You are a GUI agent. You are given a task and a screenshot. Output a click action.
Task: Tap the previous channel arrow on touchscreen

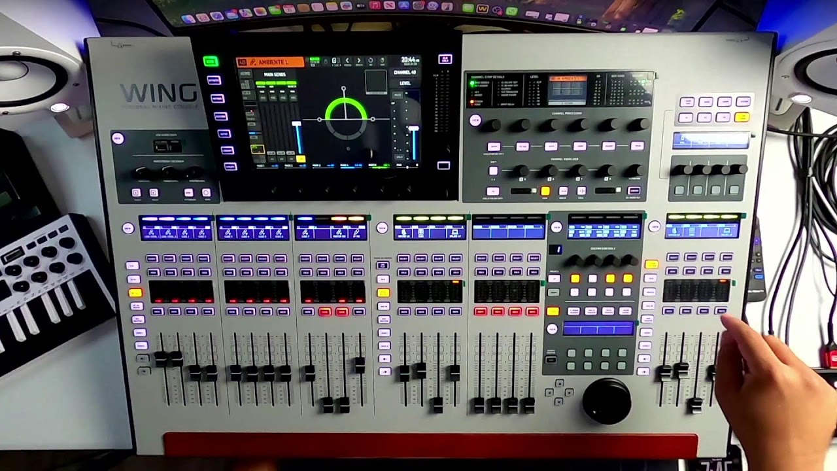click(347, 61)
